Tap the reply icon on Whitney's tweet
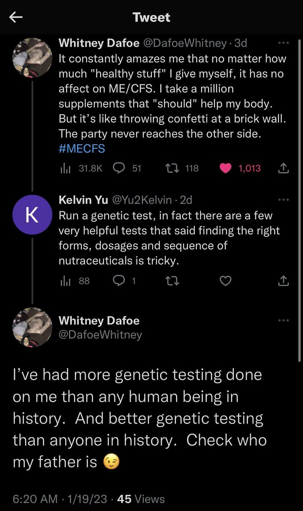 click(x=119, y=168)
